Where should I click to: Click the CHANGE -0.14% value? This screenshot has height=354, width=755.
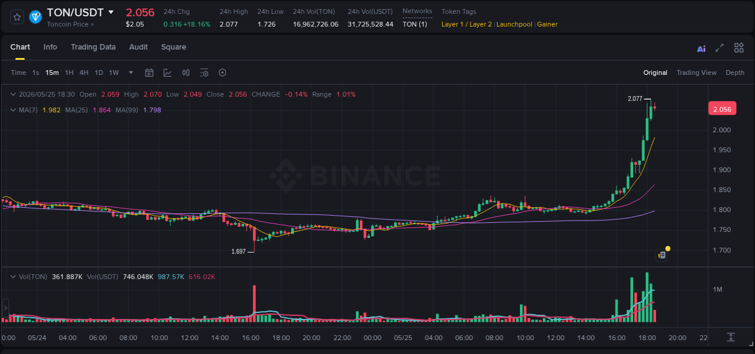(297, 94)
